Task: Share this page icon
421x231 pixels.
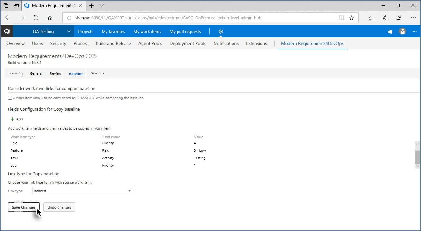Action: [x=399, y=18]
